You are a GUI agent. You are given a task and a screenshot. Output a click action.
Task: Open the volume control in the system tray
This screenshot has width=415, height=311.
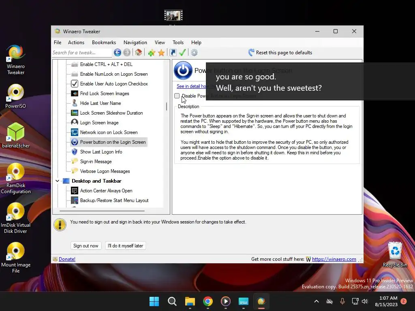coord(365,301)
